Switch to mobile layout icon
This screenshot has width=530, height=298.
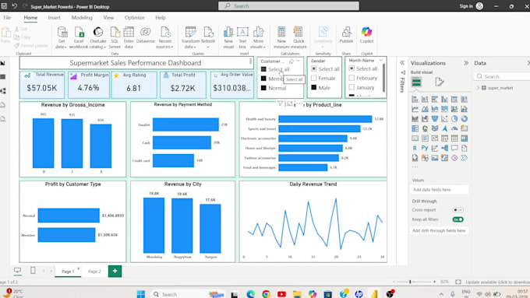tap(33, 270)
